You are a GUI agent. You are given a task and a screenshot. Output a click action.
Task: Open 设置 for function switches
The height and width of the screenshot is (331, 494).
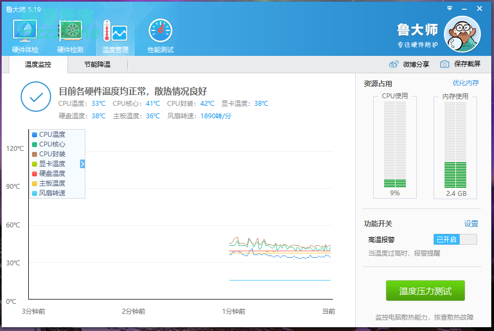[x=471, y=224]
